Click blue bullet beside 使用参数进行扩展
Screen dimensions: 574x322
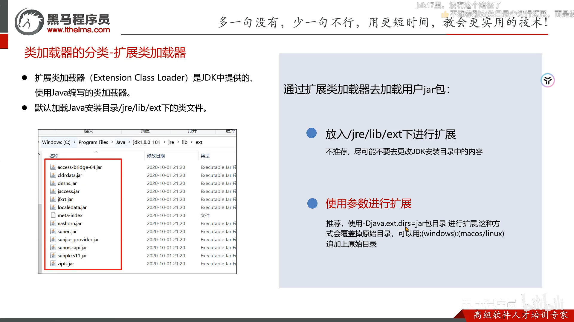coord(312,204)
